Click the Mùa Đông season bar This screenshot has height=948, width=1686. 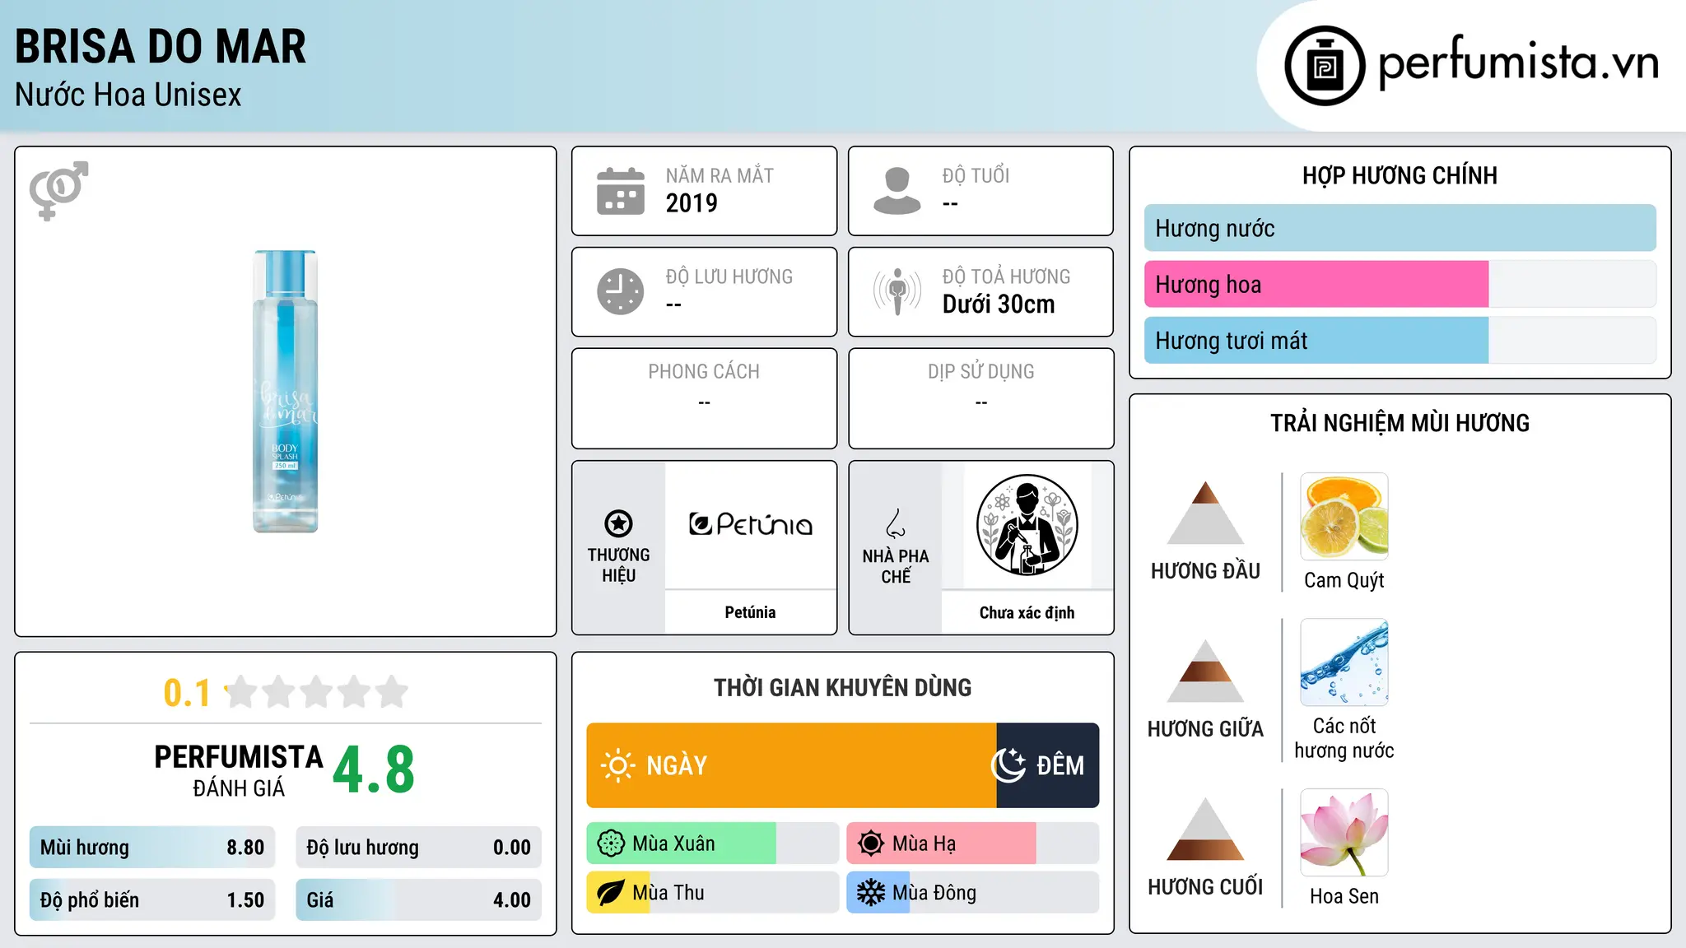pyautogui.click(x=973, y=893)
